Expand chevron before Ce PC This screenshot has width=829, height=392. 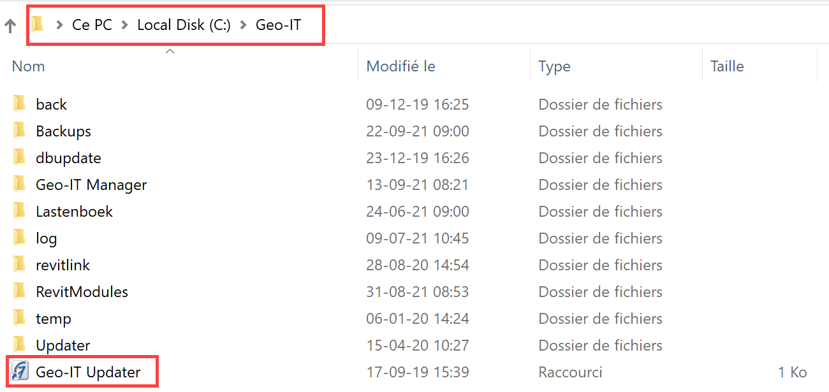pyautogui.click(x=60, y=25)
